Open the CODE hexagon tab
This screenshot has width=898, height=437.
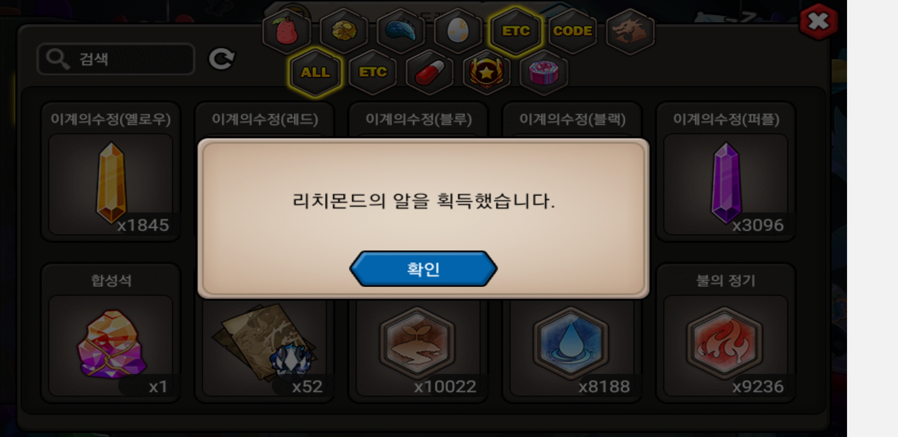pos(573,30)
